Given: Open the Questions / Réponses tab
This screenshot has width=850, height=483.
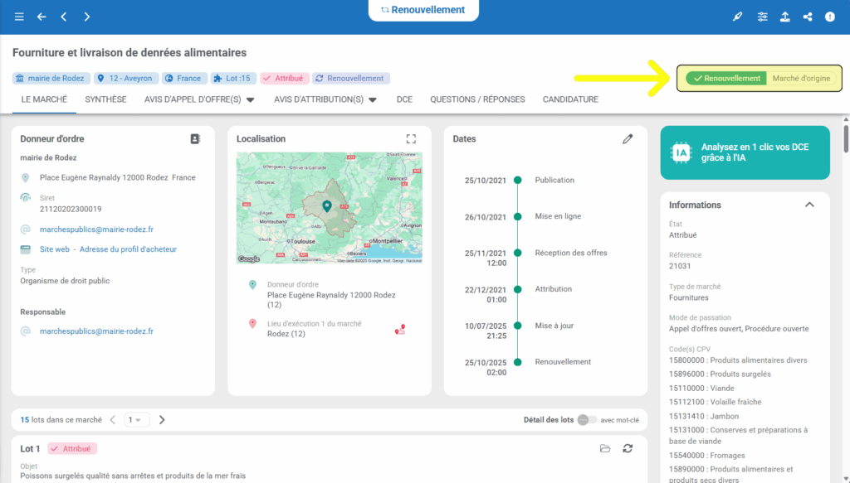Looking at the screenshot, I should (x=477, y=99).
